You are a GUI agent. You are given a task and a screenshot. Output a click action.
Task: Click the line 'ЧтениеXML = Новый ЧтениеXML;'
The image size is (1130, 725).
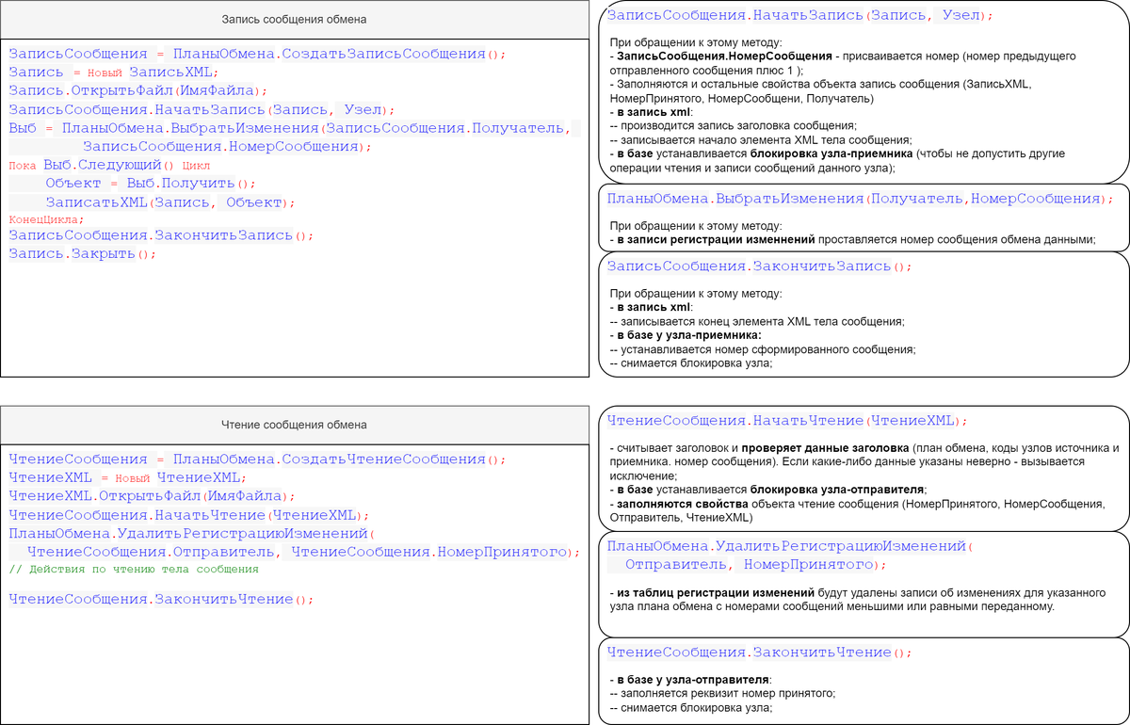(126, 478)
